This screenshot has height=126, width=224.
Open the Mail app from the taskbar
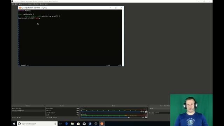(x=84, y=124)
